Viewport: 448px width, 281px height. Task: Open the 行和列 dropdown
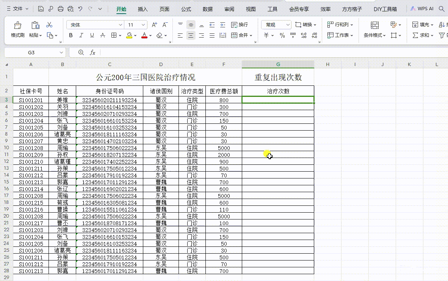340,25
